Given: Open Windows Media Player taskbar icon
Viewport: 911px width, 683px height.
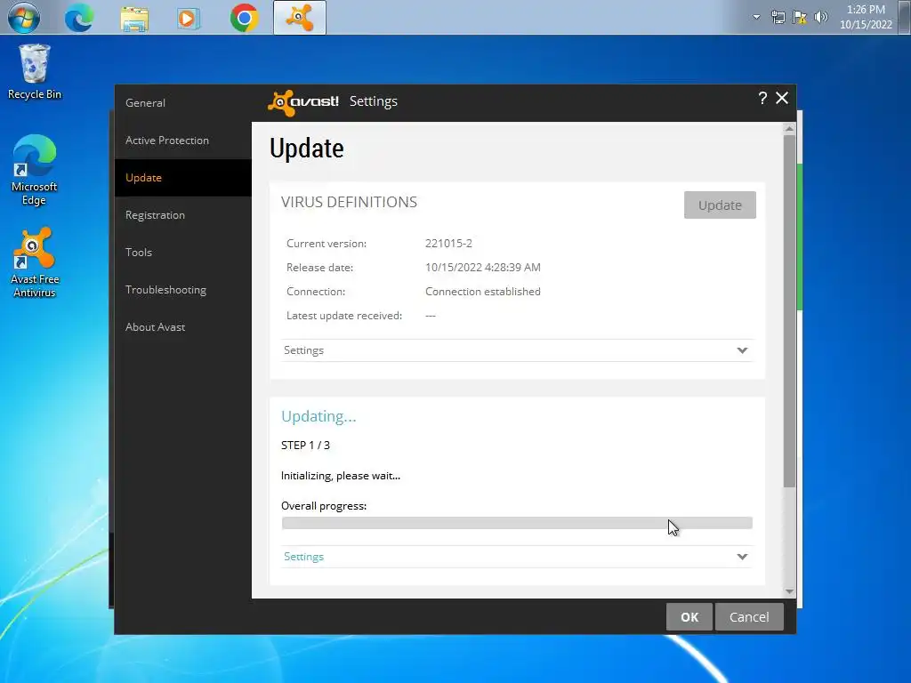Looking at the screenshot, I should (189, 18).
